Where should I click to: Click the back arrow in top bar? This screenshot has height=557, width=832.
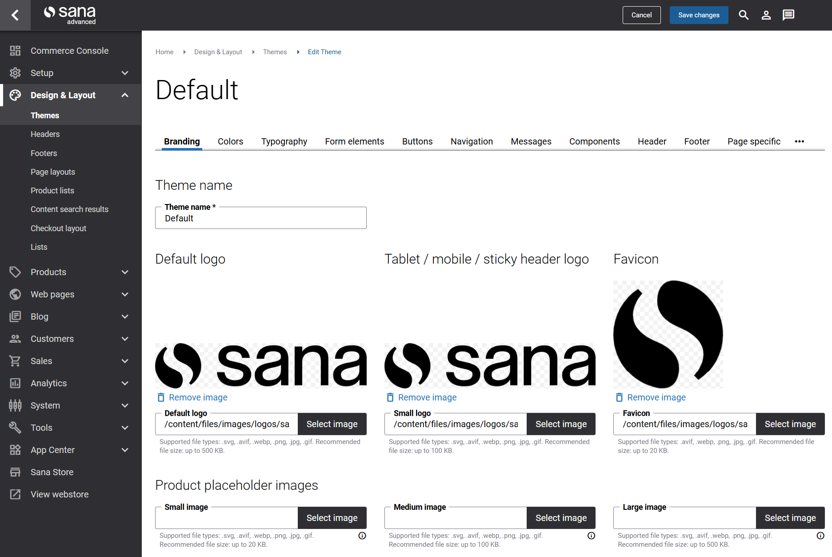15,15
